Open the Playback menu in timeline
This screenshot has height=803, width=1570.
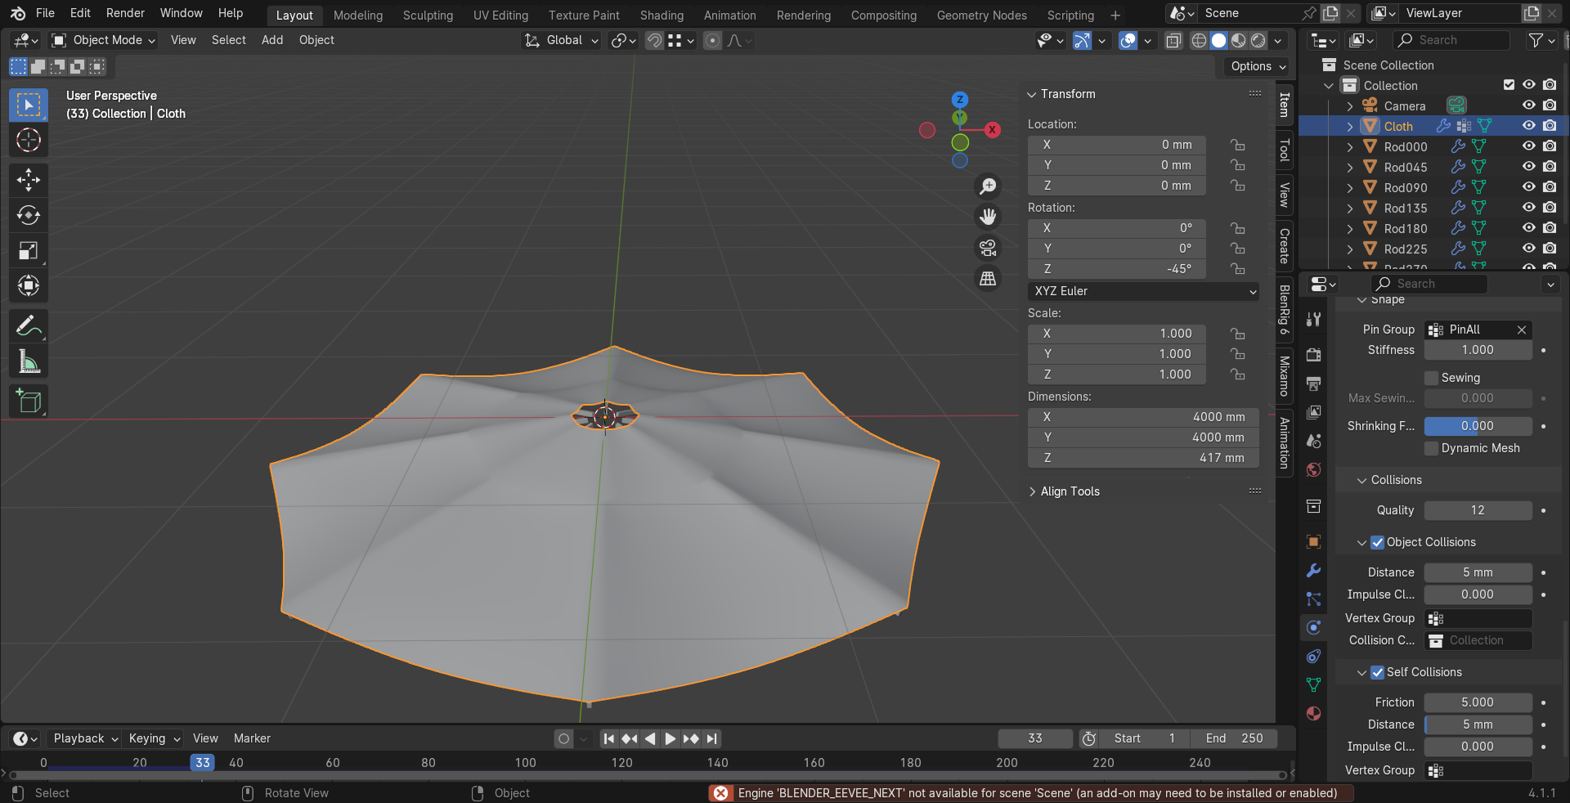(x=84, y=738)
